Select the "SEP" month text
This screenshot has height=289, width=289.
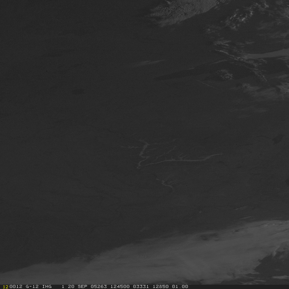click(x=82, y=286)
